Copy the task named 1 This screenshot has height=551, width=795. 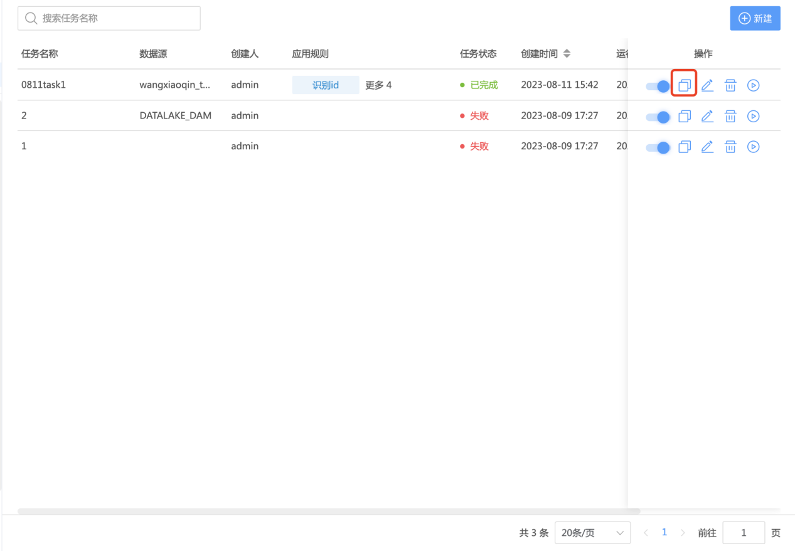click(685, 147)
